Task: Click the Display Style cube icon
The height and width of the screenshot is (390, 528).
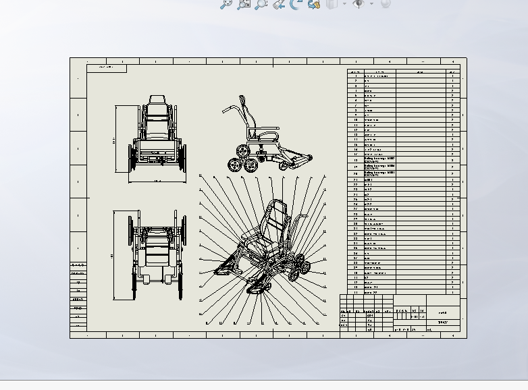Action: click(x=332, y=4)
